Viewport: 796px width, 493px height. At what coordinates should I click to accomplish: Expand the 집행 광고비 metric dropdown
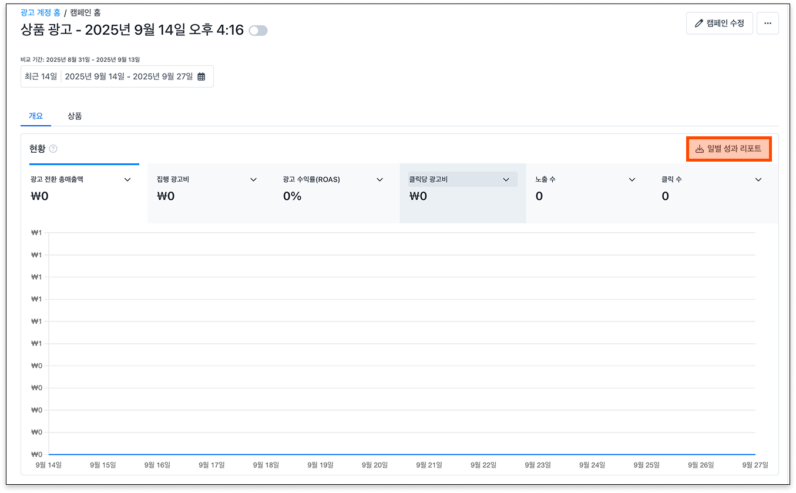click(x=254, y=180)
